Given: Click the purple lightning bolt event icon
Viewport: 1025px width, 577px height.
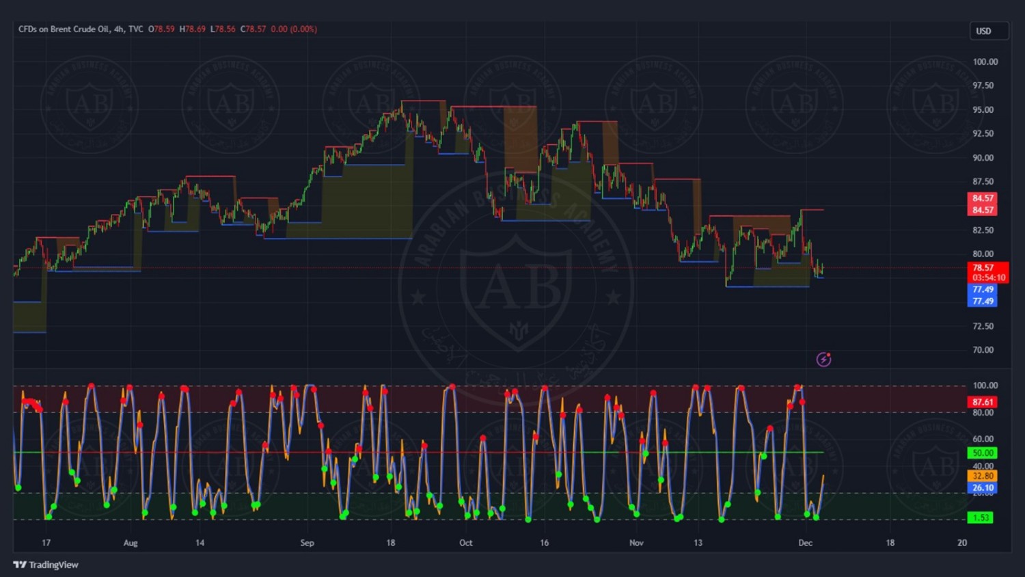Looking at the screenshot, I should [823, 360].
